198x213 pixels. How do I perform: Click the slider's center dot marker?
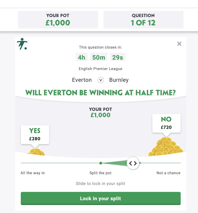[x=101, y=163]
